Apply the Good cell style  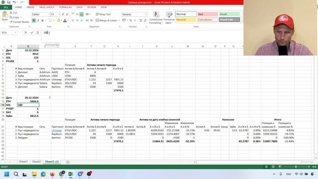[230, 14]
